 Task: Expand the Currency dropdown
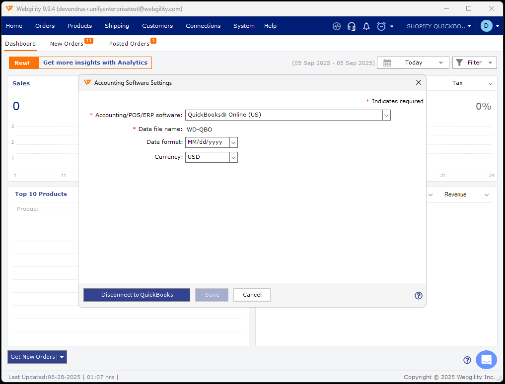click(x=233, y=157)
